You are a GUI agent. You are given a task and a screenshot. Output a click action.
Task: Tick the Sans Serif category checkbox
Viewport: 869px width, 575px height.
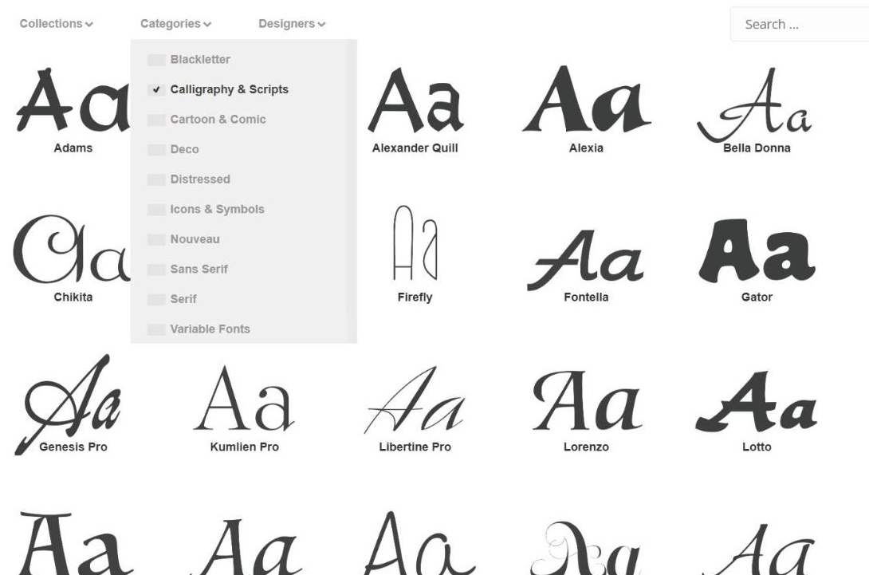(x=156, y=269)
